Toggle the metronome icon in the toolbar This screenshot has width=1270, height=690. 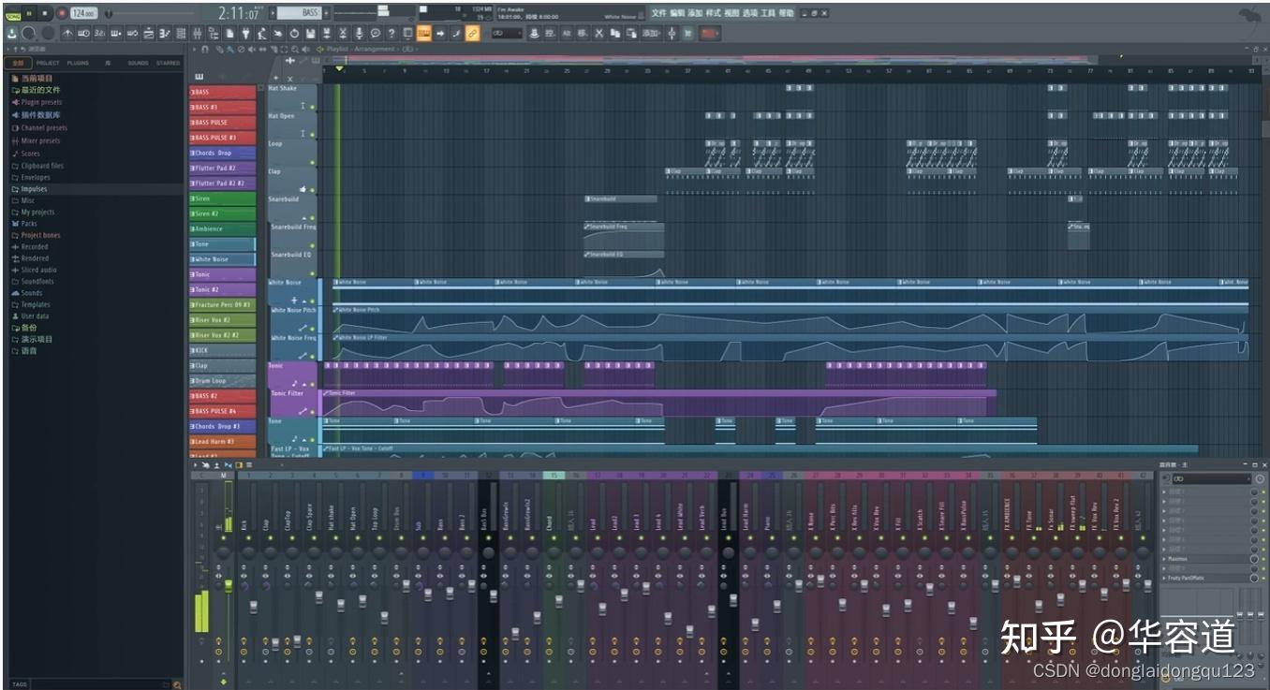(69, 34)
